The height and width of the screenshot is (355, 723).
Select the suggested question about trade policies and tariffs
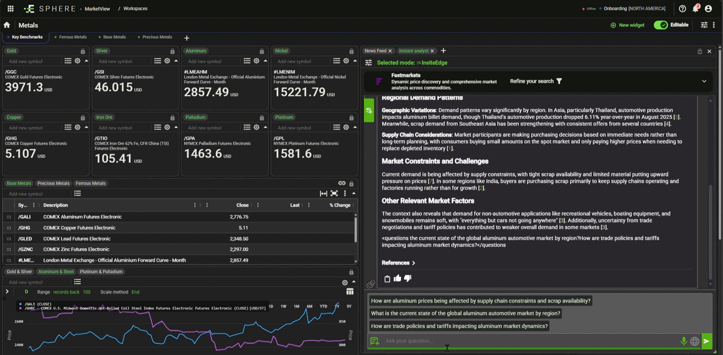[x=459, y=326]
